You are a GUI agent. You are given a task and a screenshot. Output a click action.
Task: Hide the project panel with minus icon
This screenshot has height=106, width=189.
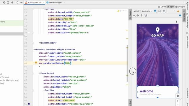21,2
